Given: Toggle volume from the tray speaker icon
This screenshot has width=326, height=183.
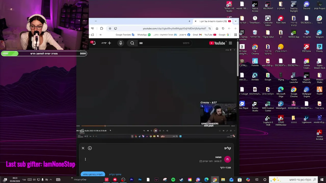Looking at the screenshot, I should point(34,180).
